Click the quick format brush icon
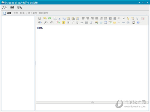The image size is (150, 112). tap(133, 19)
